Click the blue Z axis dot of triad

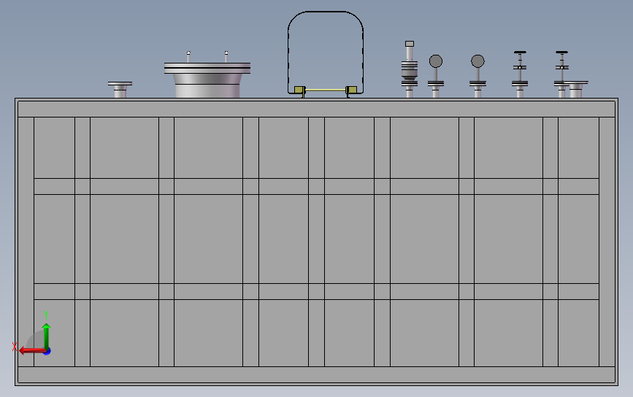coord(47,352)
